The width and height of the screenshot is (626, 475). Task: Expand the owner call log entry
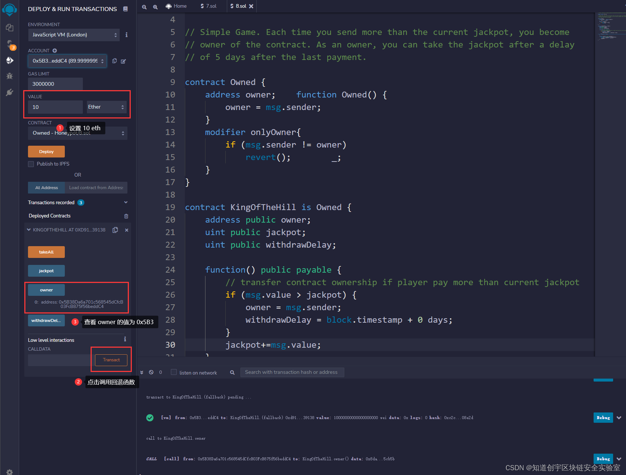(x=619, y=459)
